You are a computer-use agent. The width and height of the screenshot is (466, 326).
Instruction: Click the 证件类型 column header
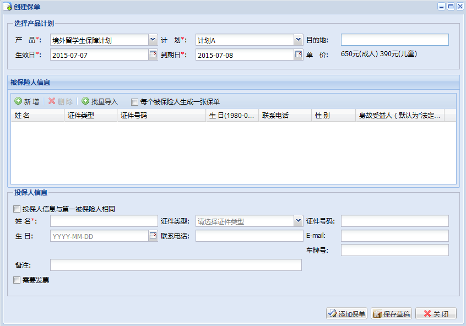[91, 115]
